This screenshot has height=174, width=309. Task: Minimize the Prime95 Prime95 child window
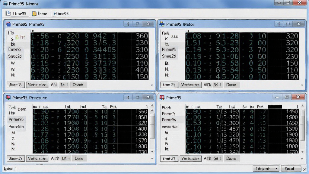pos(128,24)
